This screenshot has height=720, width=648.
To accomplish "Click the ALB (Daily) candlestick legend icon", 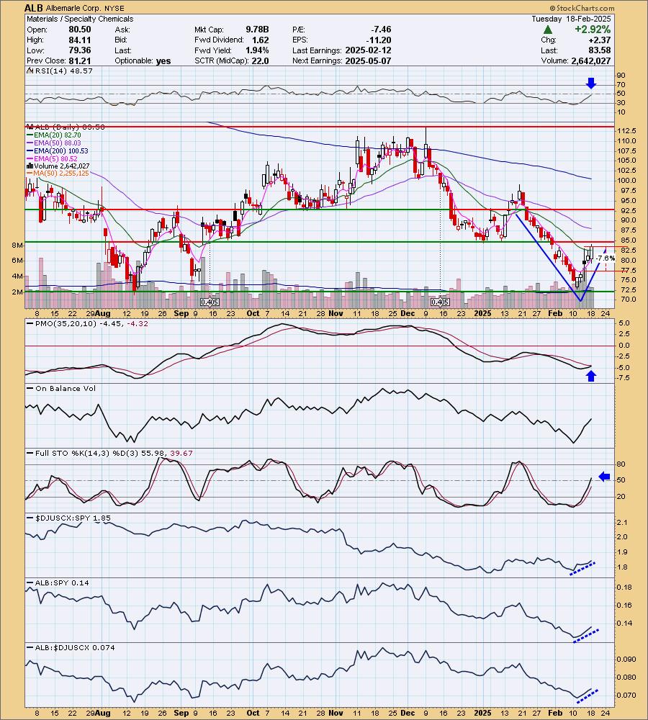I will coord(30,127).
